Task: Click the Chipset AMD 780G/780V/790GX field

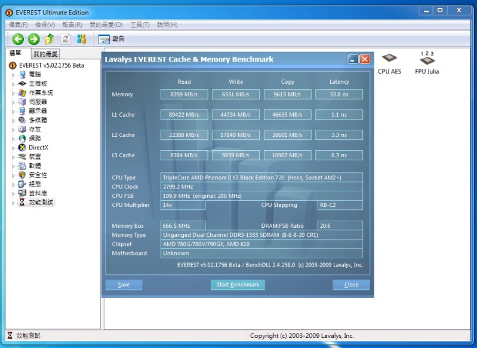Action: point(261,244)
